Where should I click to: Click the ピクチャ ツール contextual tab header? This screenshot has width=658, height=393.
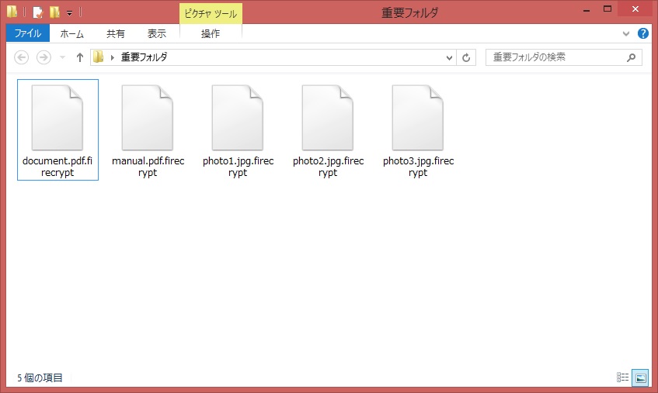[x=211, y=13]
